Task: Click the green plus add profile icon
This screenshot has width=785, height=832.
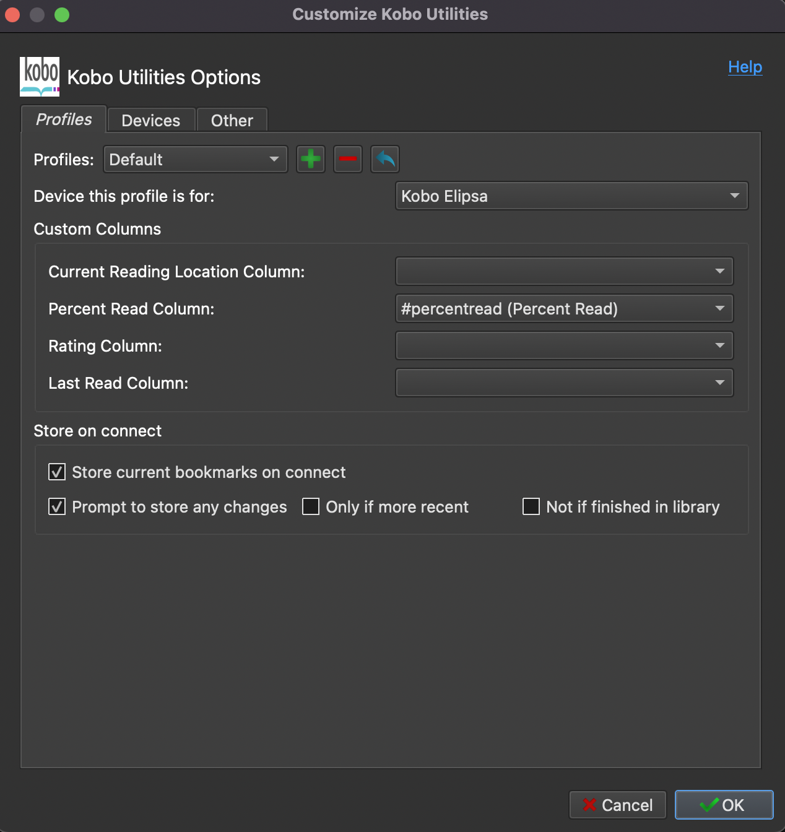Action: [311, 159]
